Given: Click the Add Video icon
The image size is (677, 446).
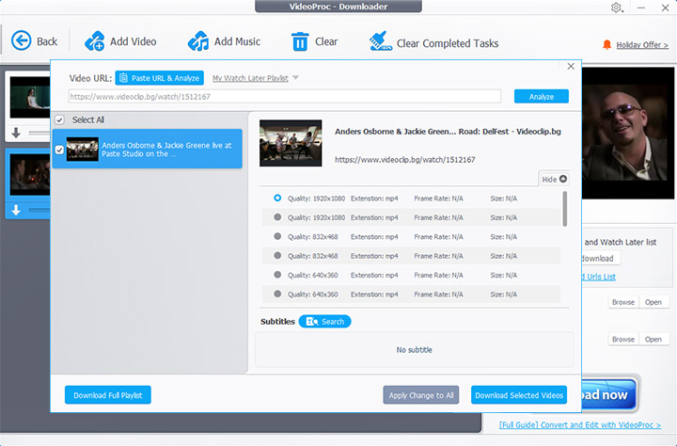Looking at the screenshot, I should point(94,41).
